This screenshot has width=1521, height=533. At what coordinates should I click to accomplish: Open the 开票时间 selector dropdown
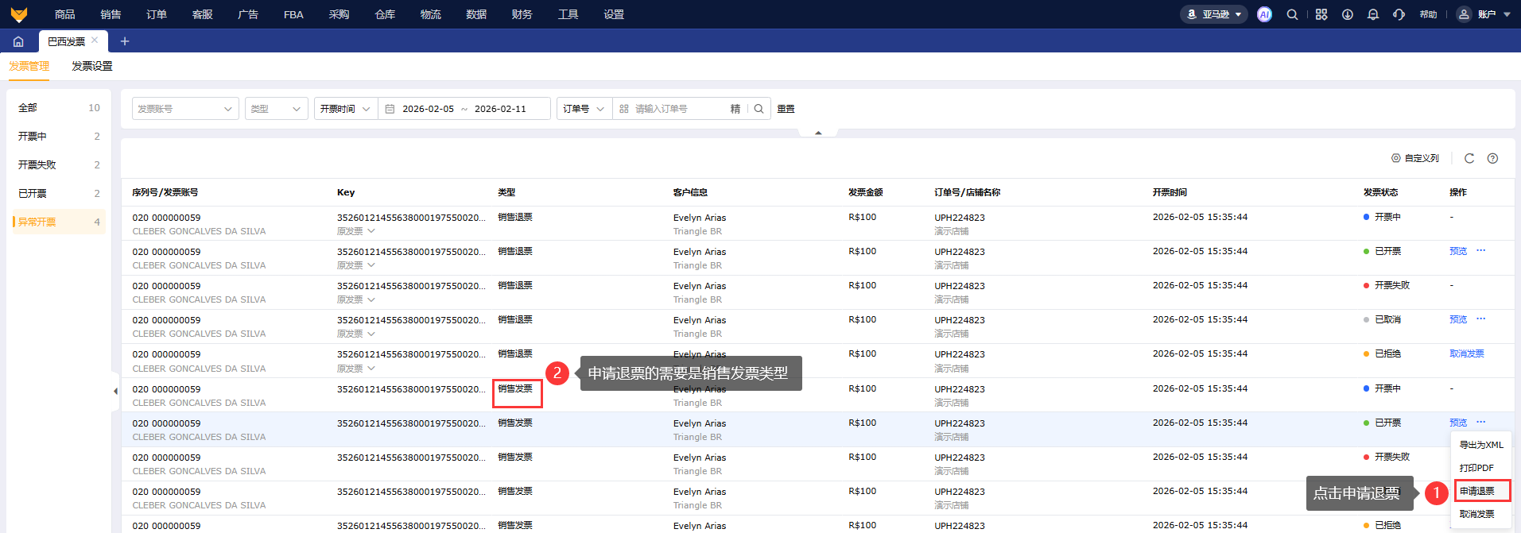point(346,109)
